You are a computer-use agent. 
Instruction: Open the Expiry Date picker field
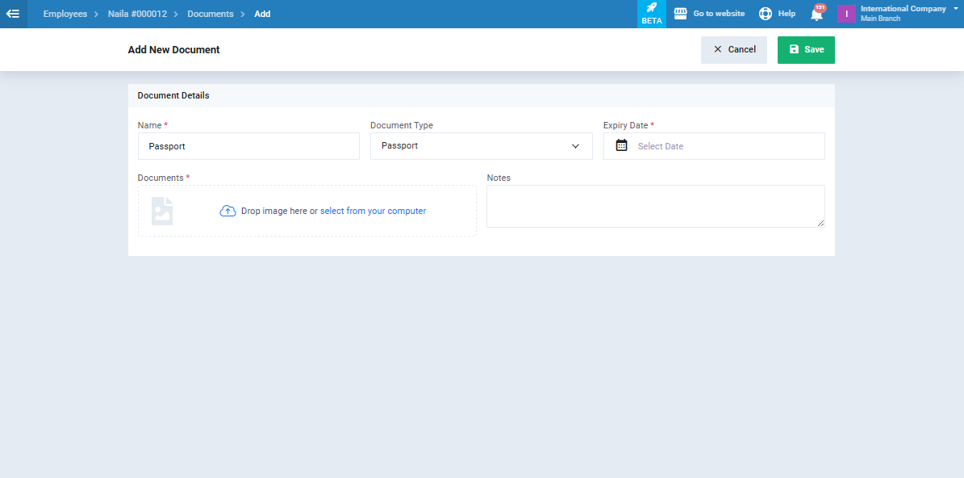[x=726, y=146]
